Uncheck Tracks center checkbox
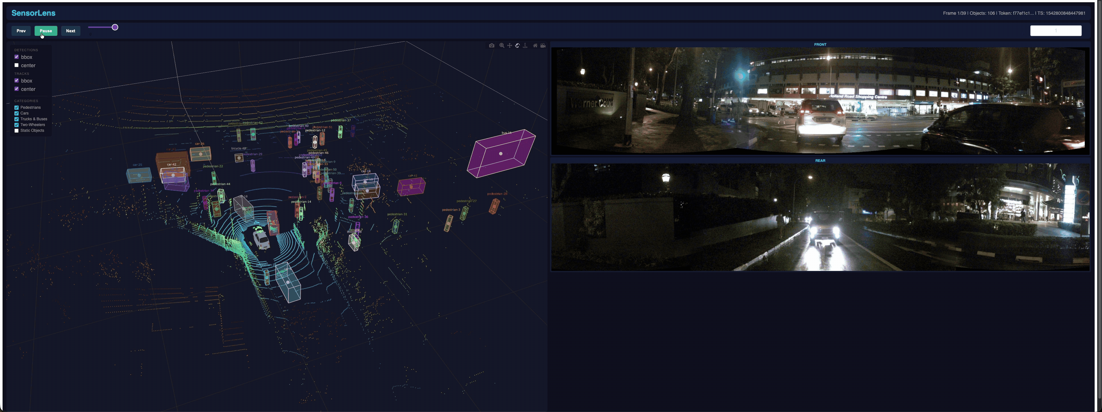The width and height of the screenshot is (1102, 412). coord(17,89)
